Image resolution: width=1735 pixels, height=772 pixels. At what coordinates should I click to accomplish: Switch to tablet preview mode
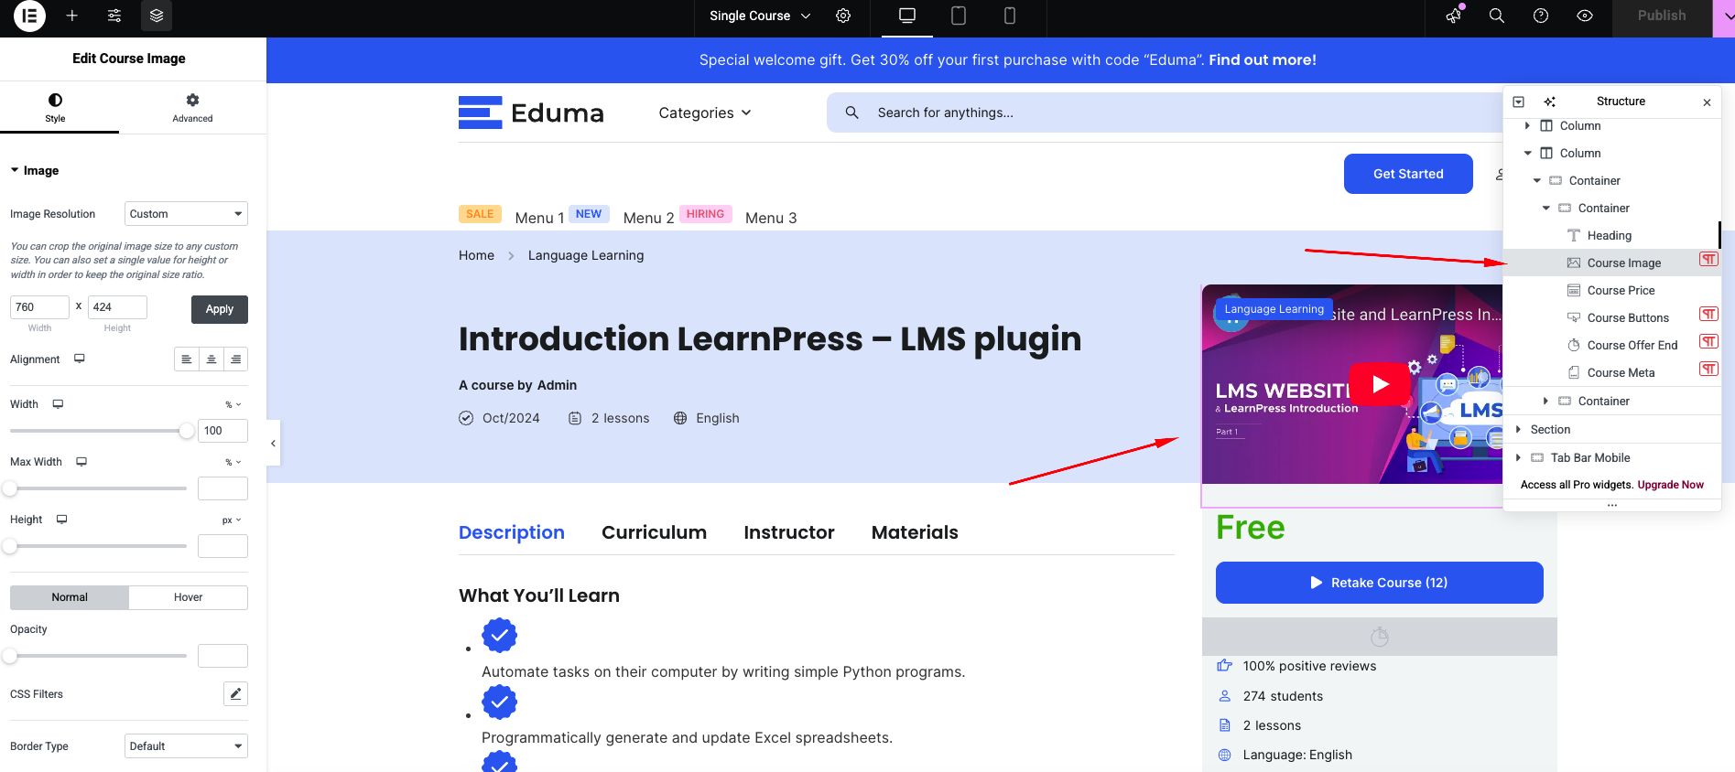(959, 16)
